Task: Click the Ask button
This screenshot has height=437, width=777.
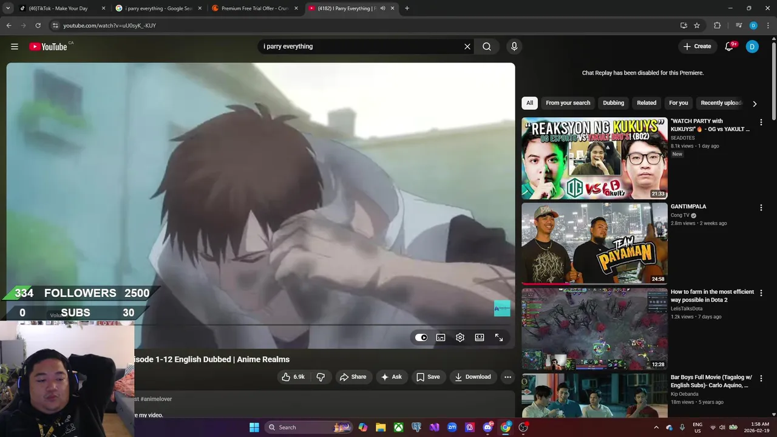Action: click(391, 377)
